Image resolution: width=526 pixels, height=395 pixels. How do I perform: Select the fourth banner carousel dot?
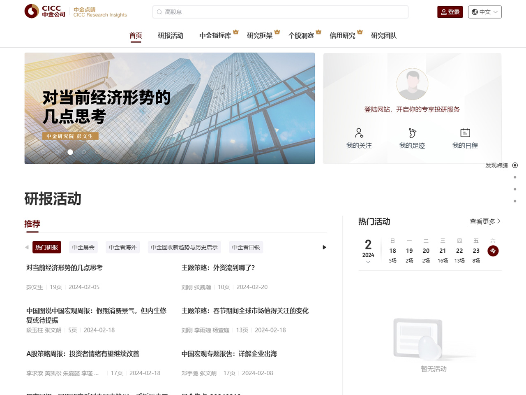tap(84, 152)
